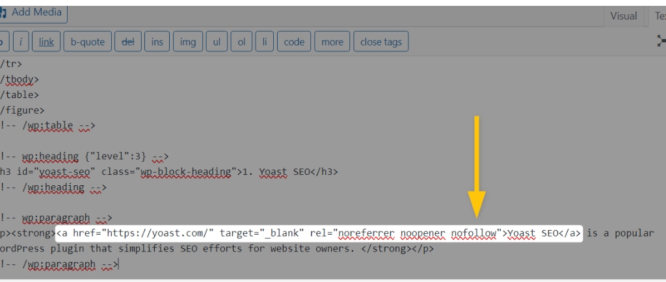The height and width of the screenshot is (282, 666).
Task: Insert list item with the li button
Action: coord(265,42)
